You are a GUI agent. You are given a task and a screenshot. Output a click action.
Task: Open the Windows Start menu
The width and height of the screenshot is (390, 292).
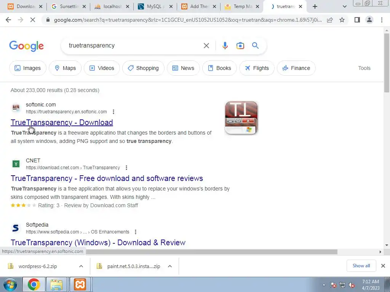[x=10, y=284]
